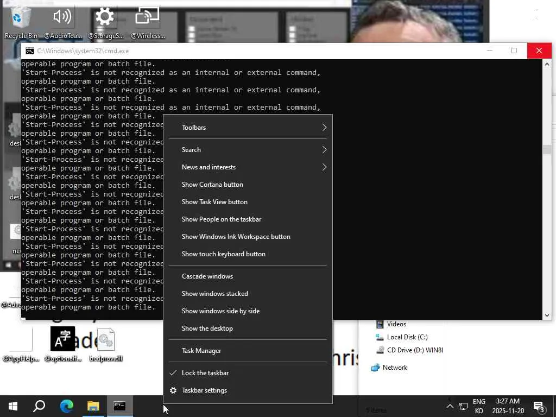This screenshot has width=556, height=417.
Task: Click the cmd.exe window title text
Action: tap(83, 51)
